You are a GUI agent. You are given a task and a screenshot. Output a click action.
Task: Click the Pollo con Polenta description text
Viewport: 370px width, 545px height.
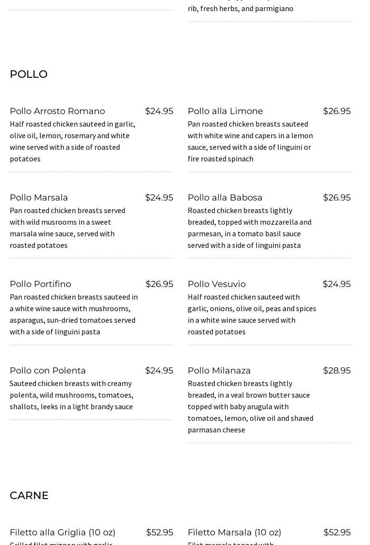(72, 395)
